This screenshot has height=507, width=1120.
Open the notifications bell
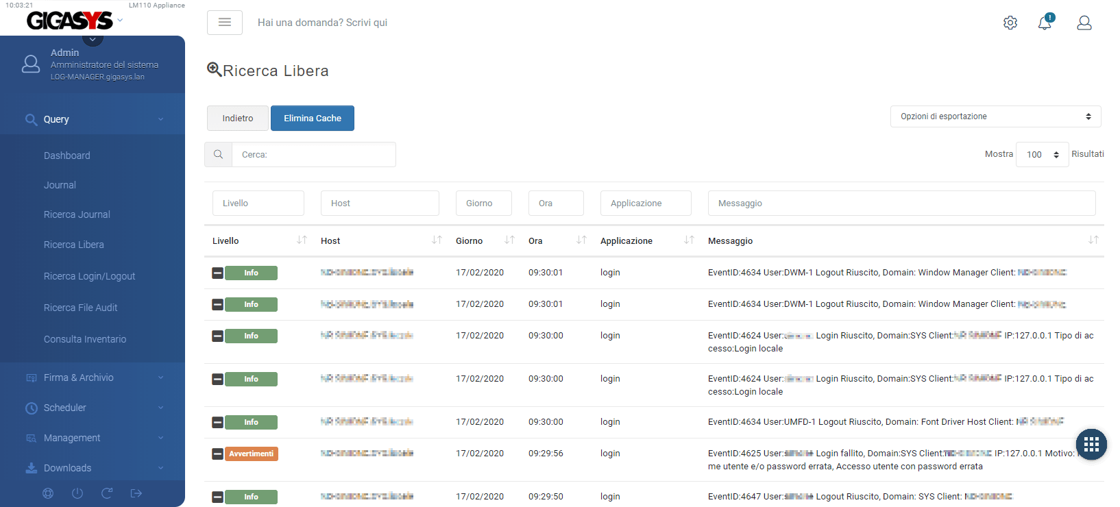[x=1045, y=23]
